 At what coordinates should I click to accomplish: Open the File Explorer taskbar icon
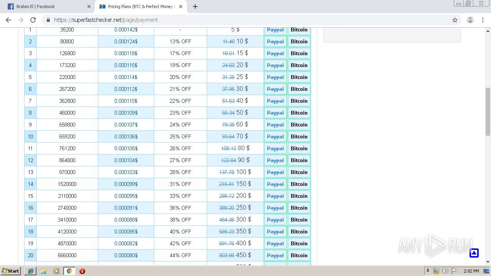43,271
